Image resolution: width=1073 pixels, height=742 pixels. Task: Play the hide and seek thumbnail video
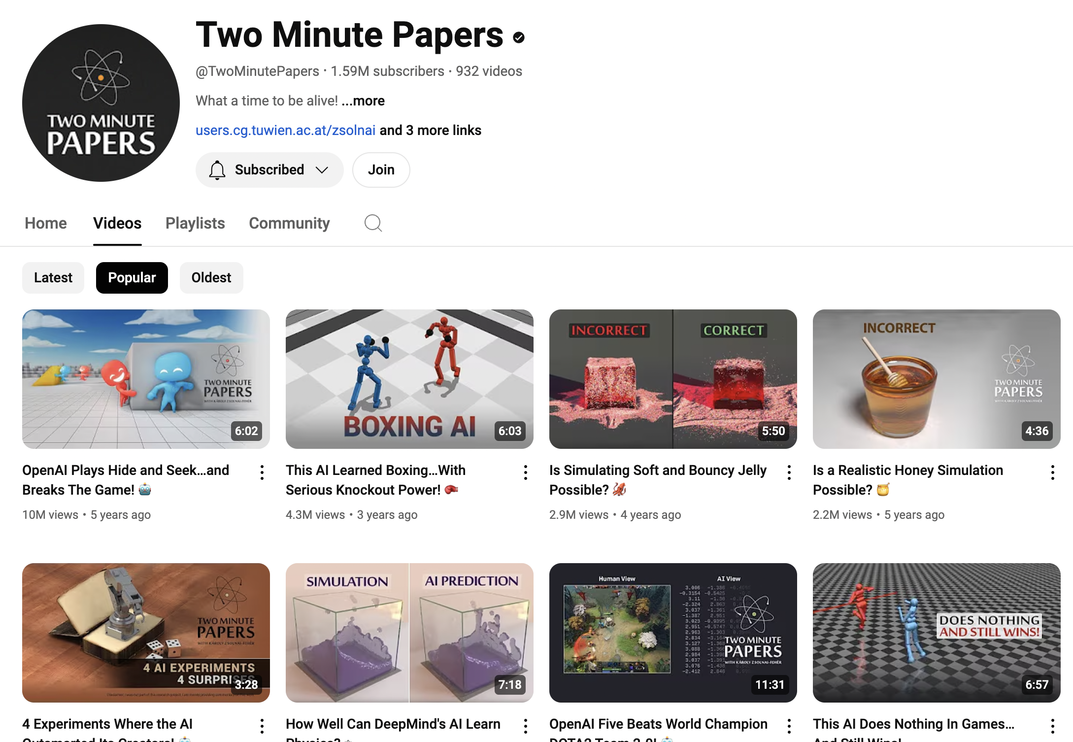tap(146, 379)
